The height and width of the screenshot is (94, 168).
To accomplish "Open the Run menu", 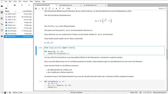I will click(20, 2).
